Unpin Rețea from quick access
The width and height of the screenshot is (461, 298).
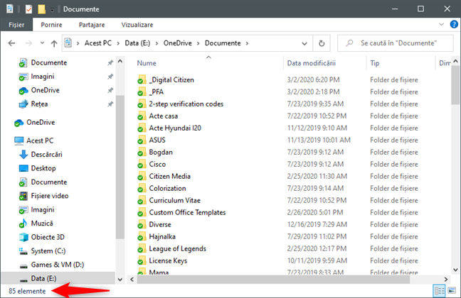coord(110,104)
